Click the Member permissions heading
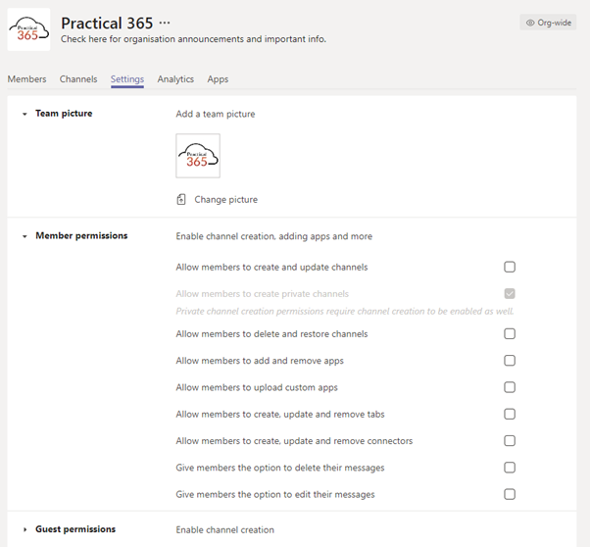Viewport: 590px width, 547px height. (x=81, y=235)
